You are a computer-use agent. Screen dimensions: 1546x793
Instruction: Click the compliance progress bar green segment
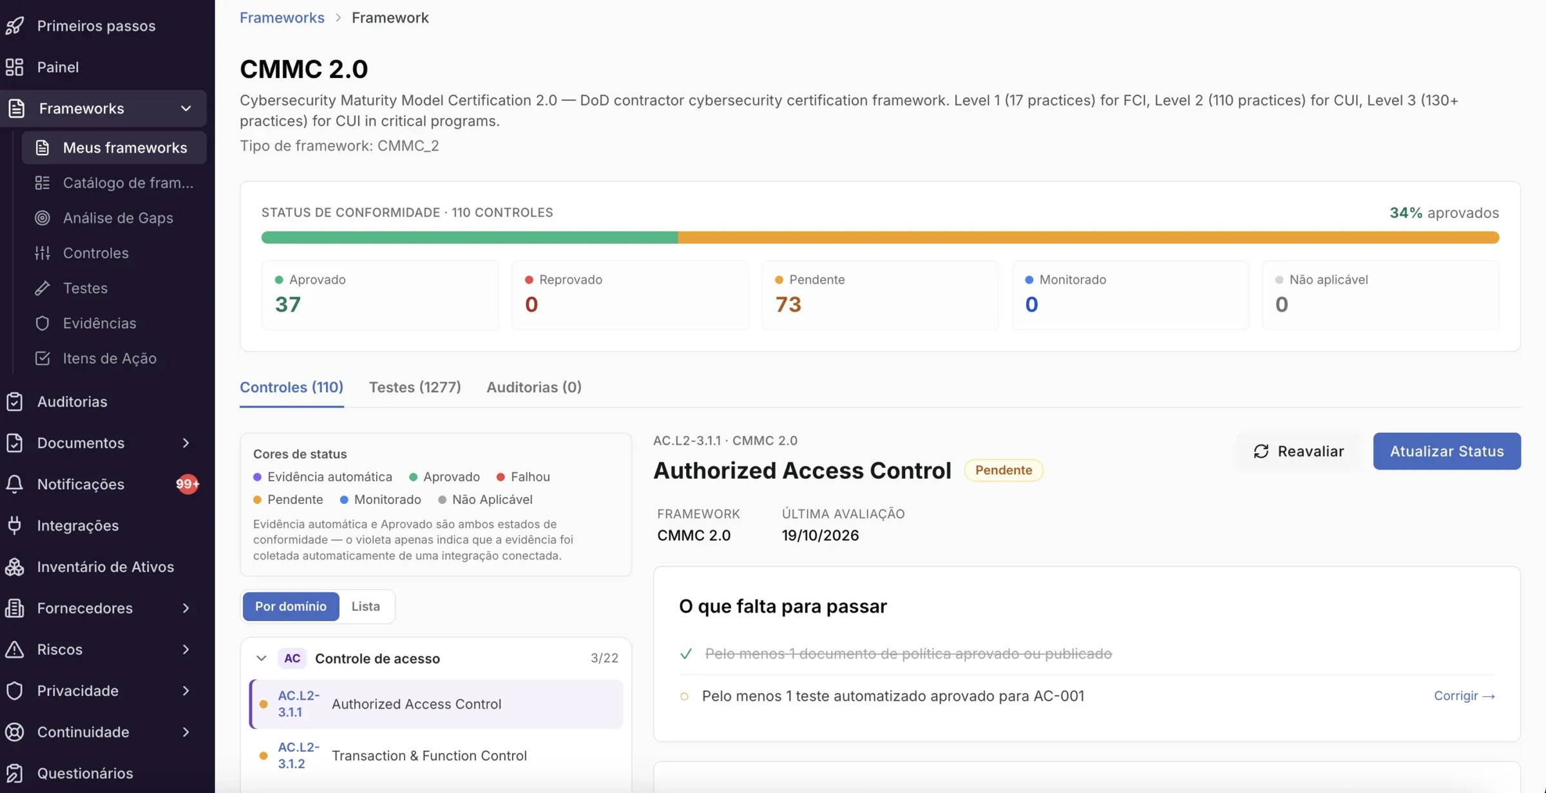tap(470, 238)
